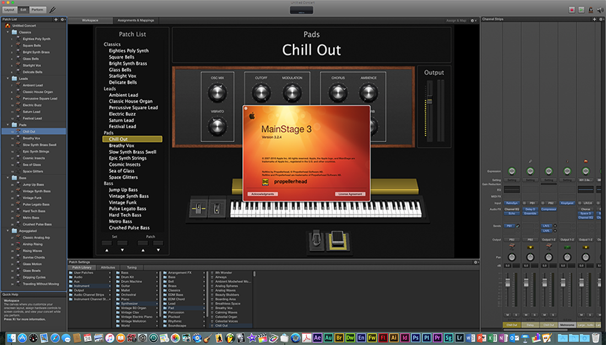Click the Metronome strip green icon
This screenshot has width=606, height=345.
pyautogui.click(x=567, y=247)
